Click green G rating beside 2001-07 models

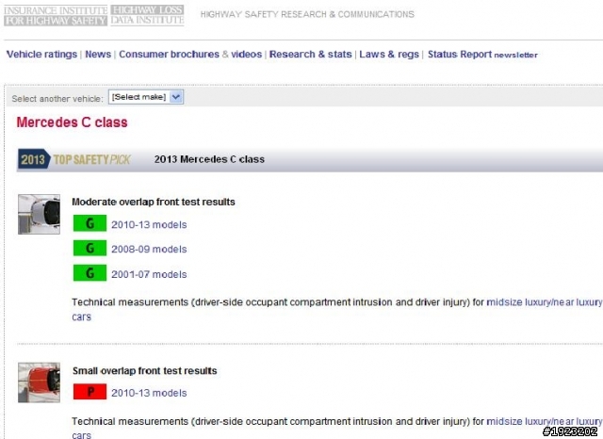pyautogui.click(x=90, y=273)
